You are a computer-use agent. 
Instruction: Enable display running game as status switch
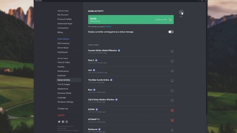point(171,32)
